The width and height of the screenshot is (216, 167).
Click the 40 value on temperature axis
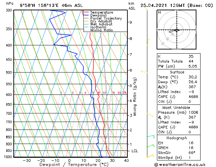tap(126, 161)
